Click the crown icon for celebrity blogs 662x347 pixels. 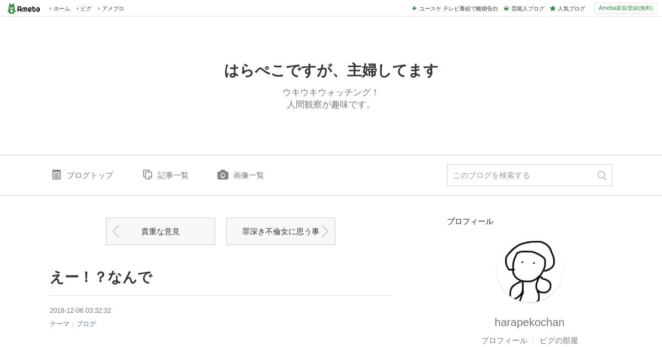click(x=506, y=8)
